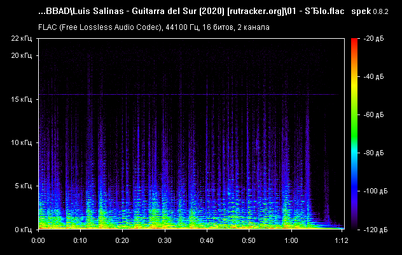Click the horizontal 15.5 kHz line in spectrogram
Screen dimensions: 402x255
188,95
